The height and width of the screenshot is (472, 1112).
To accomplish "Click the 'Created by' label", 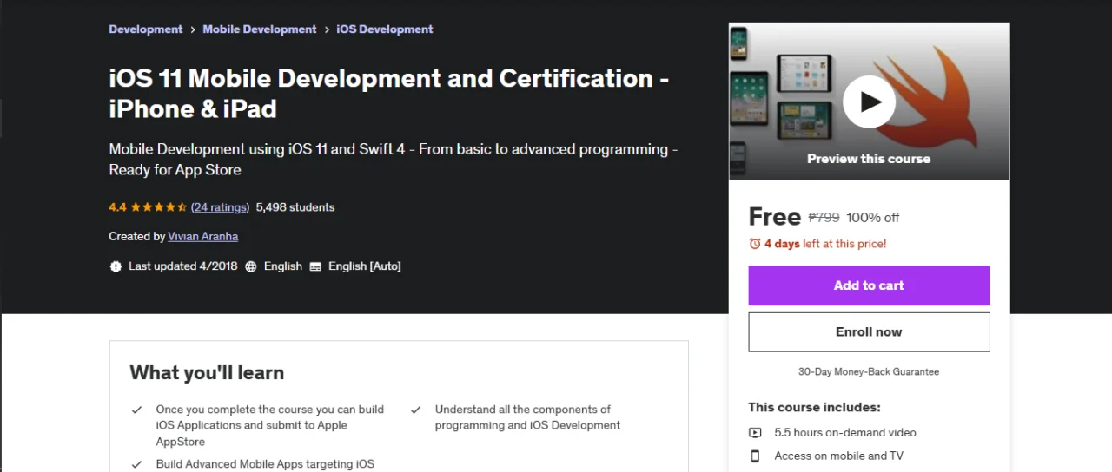I will click(137, 236).
